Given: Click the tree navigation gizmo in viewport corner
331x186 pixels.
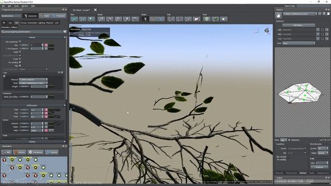Looking at the screenshot, I should click(267, 31).
